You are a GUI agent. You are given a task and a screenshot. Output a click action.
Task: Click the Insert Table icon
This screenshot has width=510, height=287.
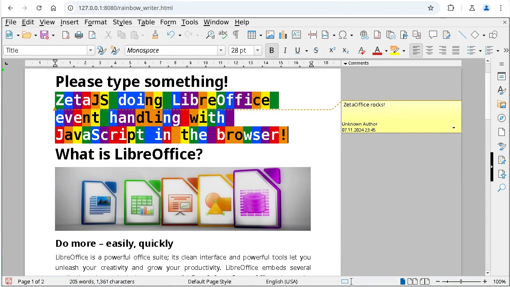click(x=251, y=35)
